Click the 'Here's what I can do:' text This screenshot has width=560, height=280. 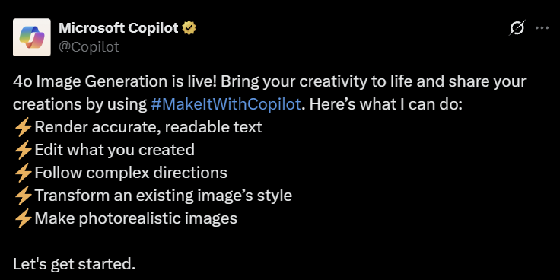pos(386,104)
